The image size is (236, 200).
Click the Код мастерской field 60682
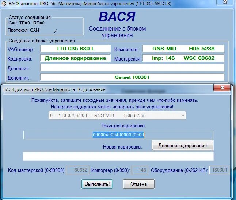[78, 170]
